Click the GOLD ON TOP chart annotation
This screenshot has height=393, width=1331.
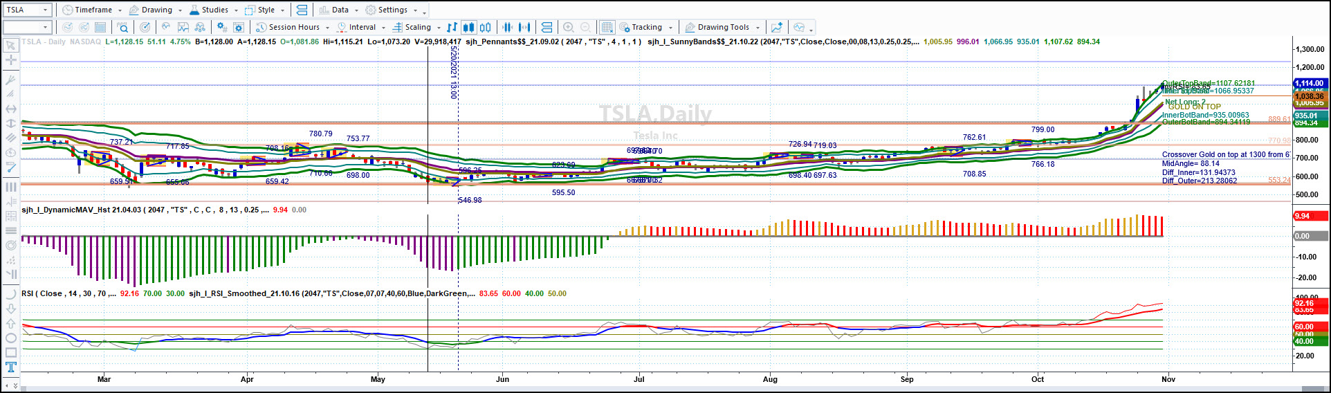1195,107
